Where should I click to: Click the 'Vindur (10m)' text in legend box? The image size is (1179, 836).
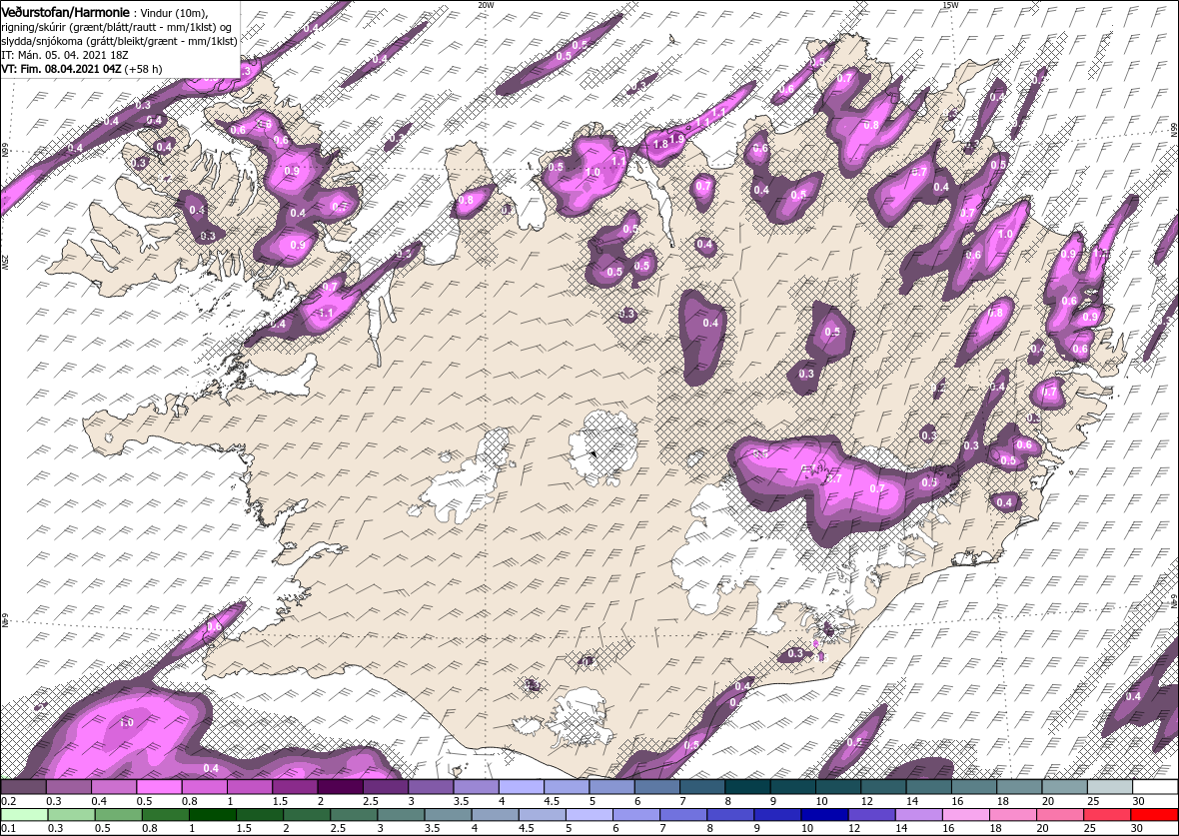174,12
